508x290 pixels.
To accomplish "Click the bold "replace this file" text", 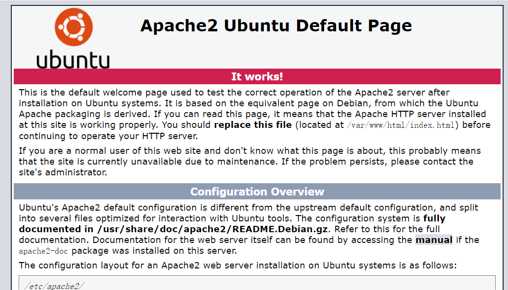I will click(253, 125).
